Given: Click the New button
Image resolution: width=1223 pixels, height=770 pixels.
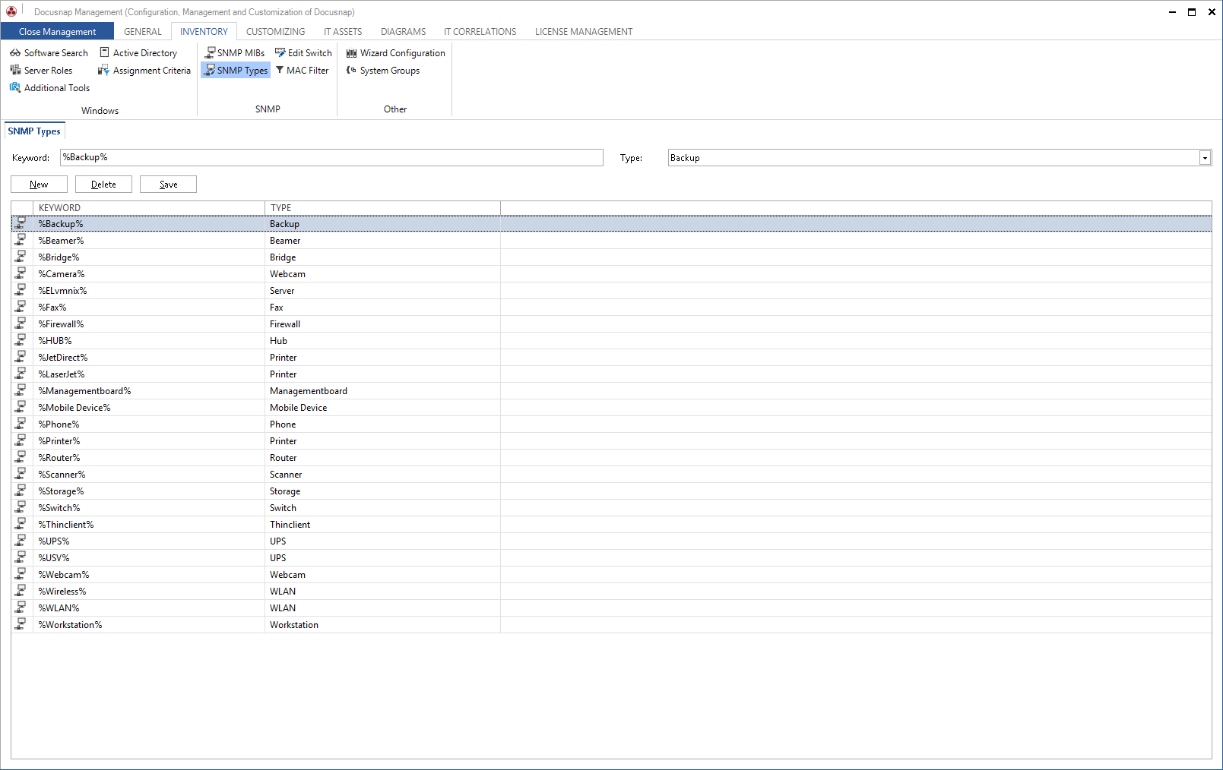Looking at the screenshot, I should 39,185.
